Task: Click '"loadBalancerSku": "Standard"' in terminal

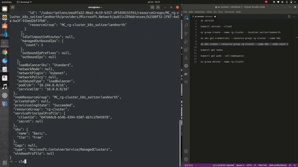Action: (45, 65)
